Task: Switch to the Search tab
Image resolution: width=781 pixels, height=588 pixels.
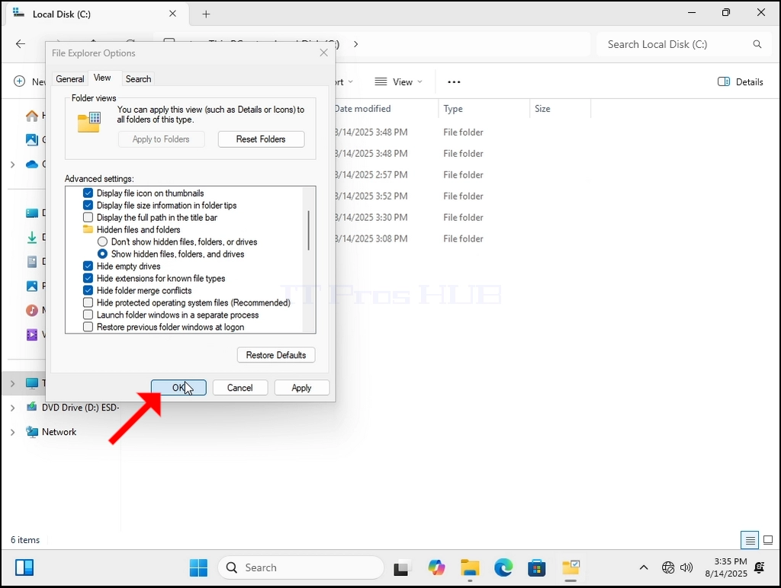Action: point(138,79)
